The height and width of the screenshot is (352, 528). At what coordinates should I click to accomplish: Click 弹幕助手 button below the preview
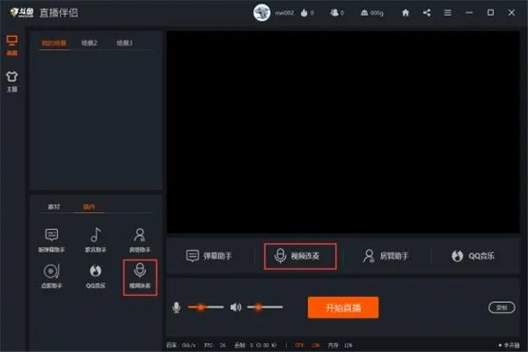209,256
